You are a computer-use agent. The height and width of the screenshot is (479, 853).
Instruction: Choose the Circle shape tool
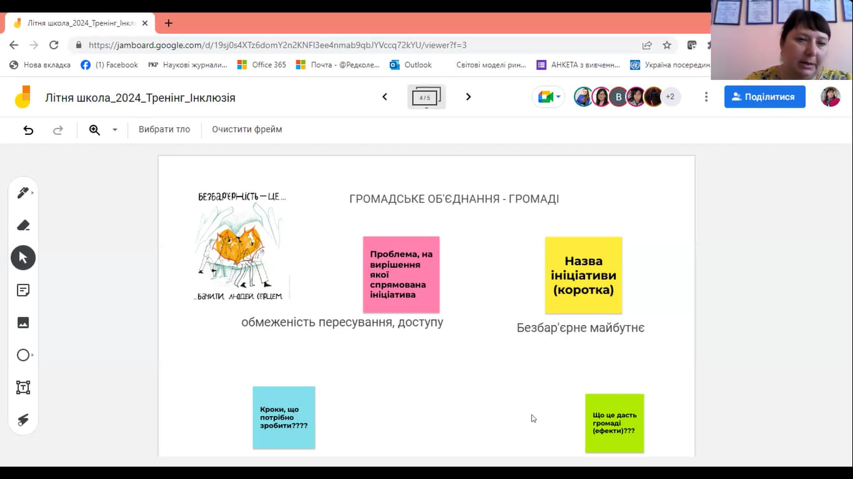click(23, 355)
